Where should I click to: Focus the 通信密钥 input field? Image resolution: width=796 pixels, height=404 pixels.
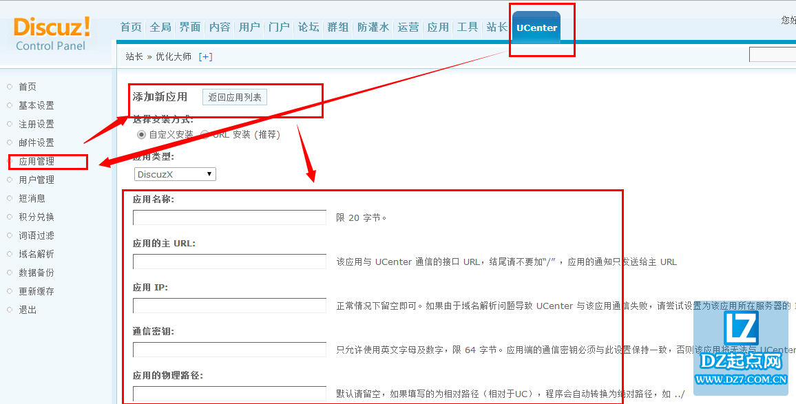tap(229, 350)
